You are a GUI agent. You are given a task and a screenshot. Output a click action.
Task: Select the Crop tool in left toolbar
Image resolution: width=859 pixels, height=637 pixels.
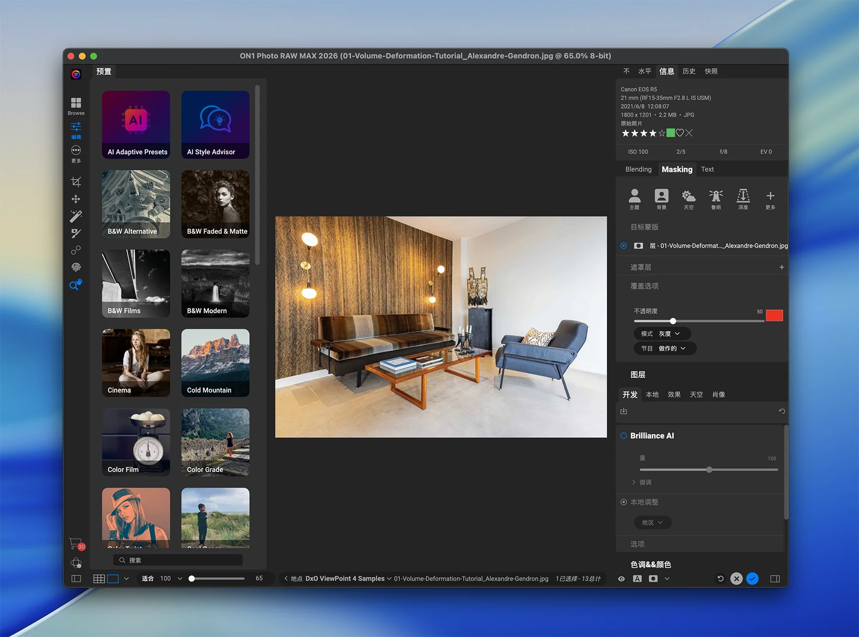tap(76, 182)
